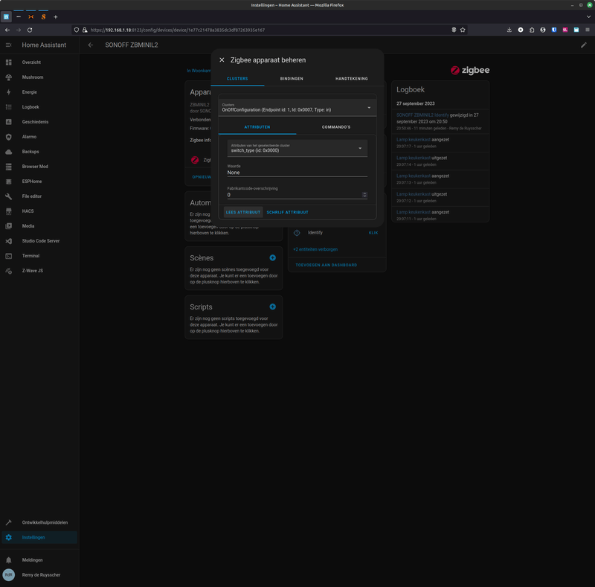Click the Waarde input field
The image size is (595, 587).
(297, 173)
